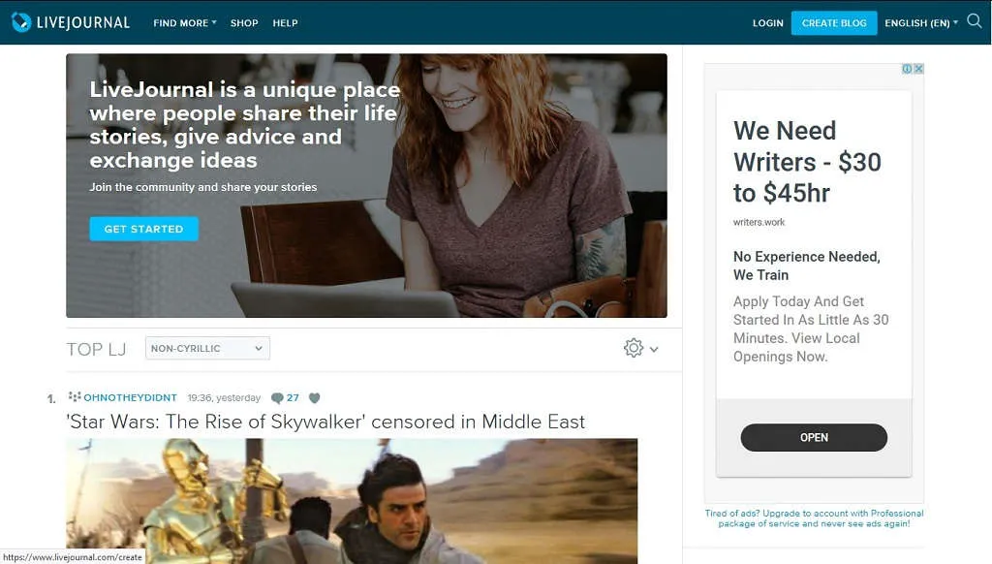Click the LOGIN link
This screenshot has height=564, width=992.
[768, 23]
